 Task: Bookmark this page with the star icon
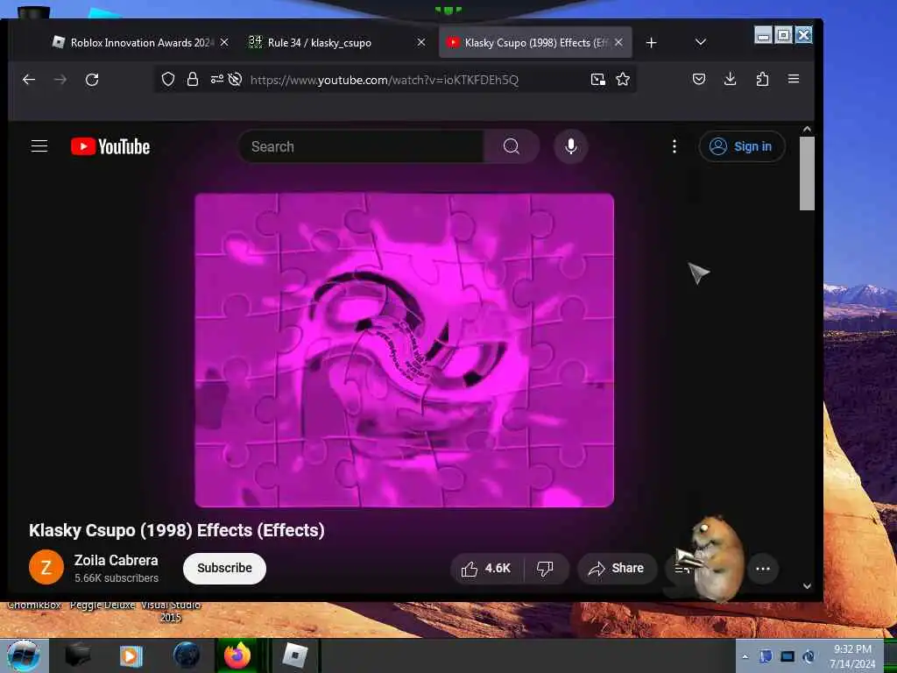623,79
